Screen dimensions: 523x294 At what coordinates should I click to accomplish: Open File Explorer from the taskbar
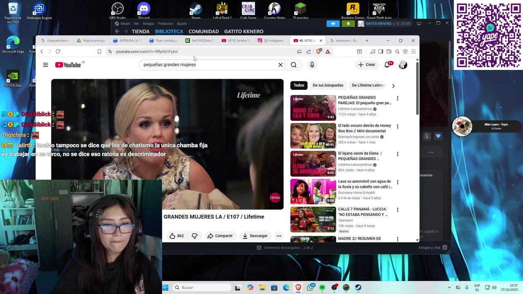262,287
